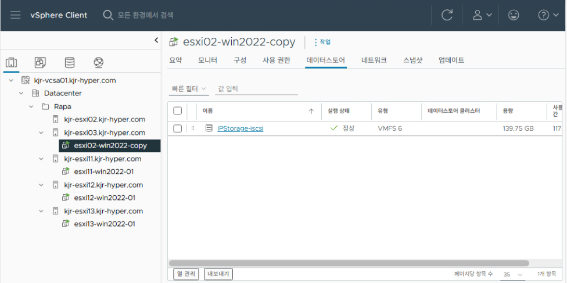Select the 데이터스토어 tab

coord(326,60)
